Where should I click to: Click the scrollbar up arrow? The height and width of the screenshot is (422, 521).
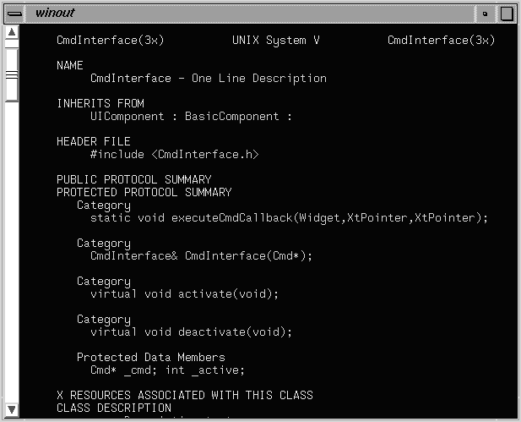click(12, 33)
